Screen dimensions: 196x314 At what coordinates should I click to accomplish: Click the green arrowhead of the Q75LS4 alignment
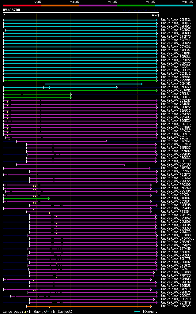(x=71, y=94)
